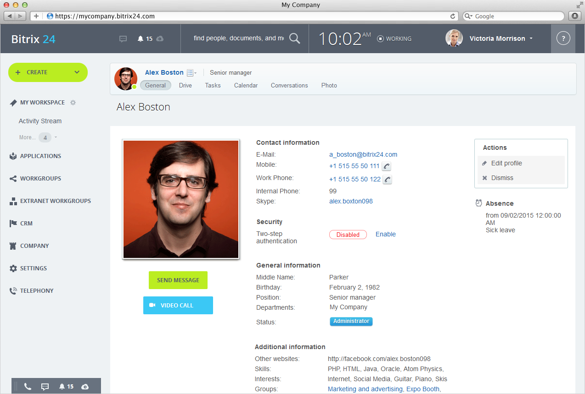Expand the Create button dropdown arrow

tap(77, 72)
